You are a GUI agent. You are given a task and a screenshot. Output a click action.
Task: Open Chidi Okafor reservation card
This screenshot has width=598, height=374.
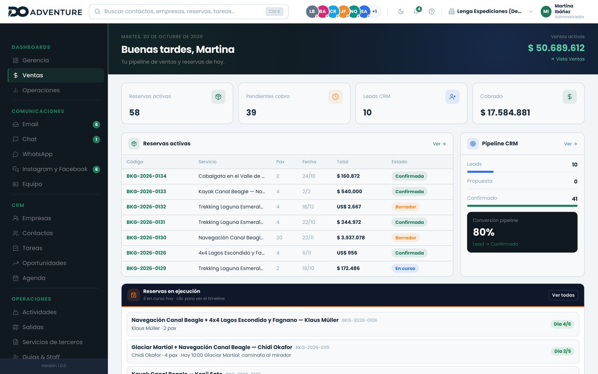click(x=353, y=351)
